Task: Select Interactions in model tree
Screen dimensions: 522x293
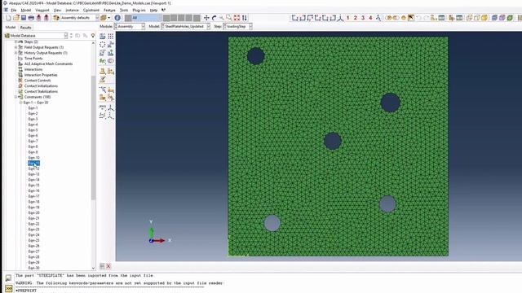Action: pos(33,69)
